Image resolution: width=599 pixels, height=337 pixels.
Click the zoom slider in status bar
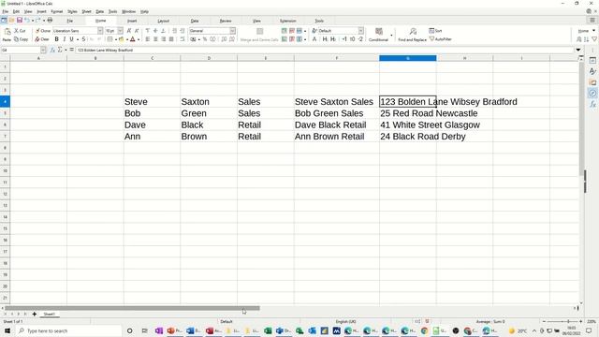(x=562, y=322)
